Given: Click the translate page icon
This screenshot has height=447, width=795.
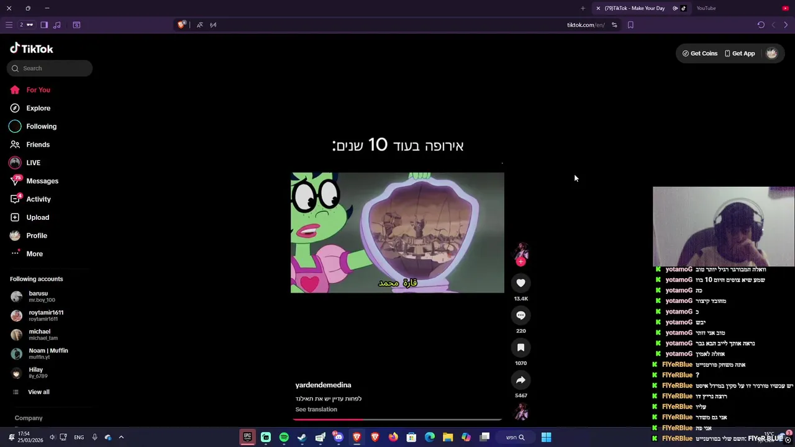Looking at the screenshot, I should tap(199, 25).
